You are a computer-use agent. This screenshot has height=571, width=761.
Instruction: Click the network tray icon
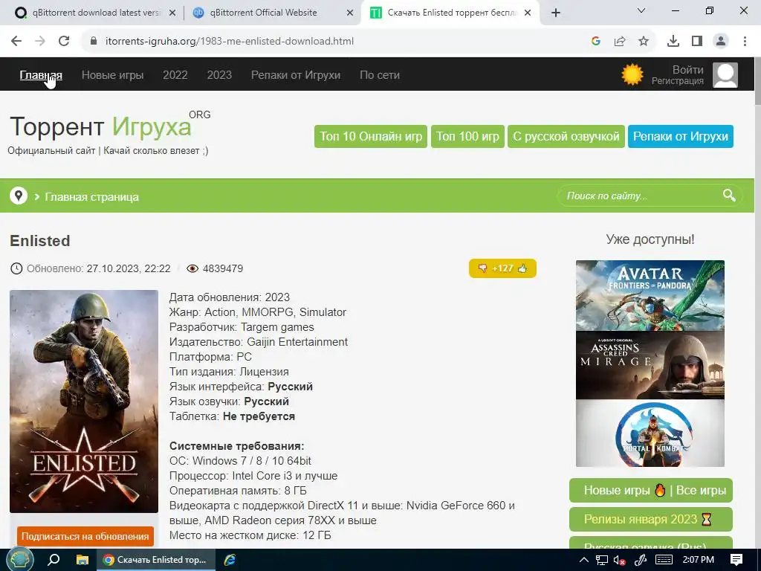602,561
